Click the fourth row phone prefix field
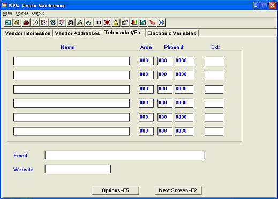Viewport: 278px width, 199px height. click(165, 103)
